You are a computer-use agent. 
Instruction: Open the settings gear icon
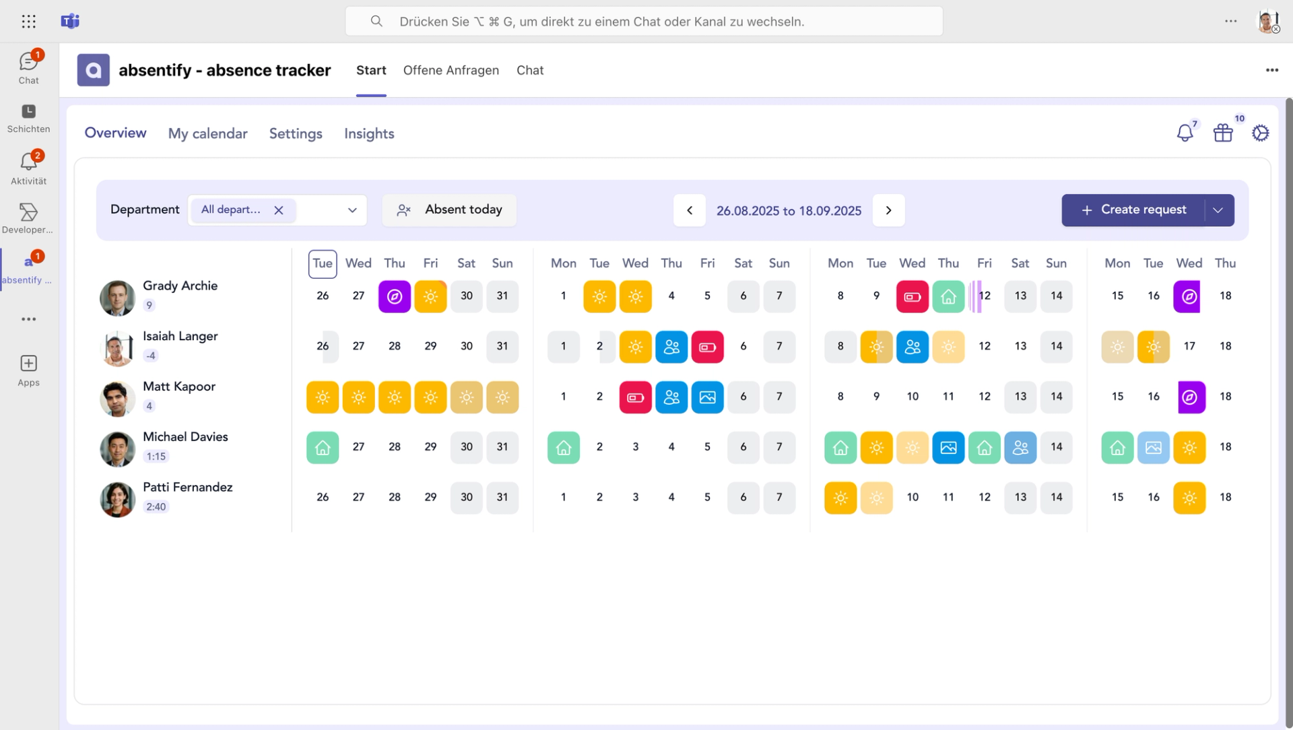[x=1260, y=133]
